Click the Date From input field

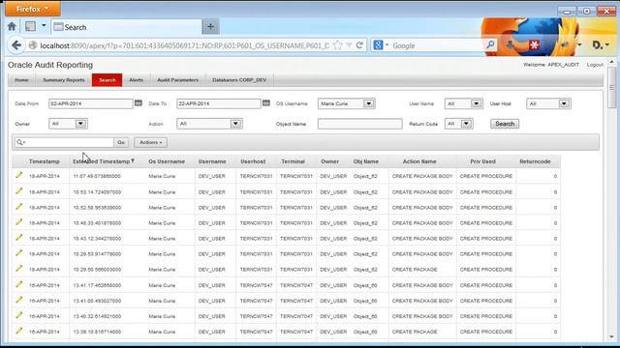[x=90, y=103]
